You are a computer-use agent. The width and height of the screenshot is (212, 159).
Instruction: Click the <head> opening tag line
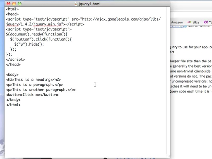click(x=12, y=14)
